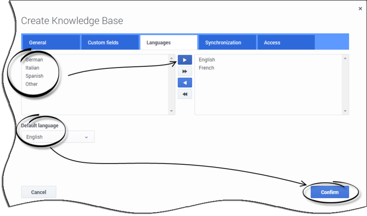Screen dimensions: 367x216
Task: Cancel the knowledge base dialog
Action: [x=39, y=192]
